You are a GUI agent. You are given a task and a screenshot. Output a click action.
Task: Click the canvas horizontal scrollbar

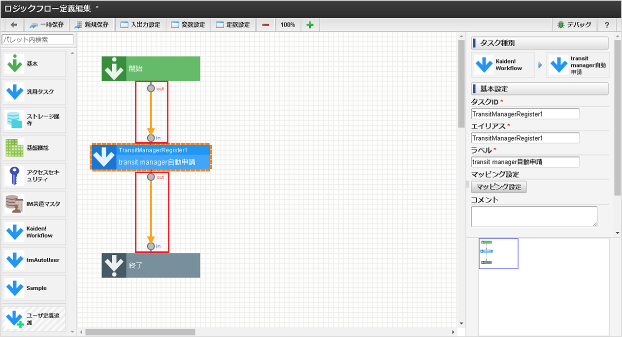[140, 332]
